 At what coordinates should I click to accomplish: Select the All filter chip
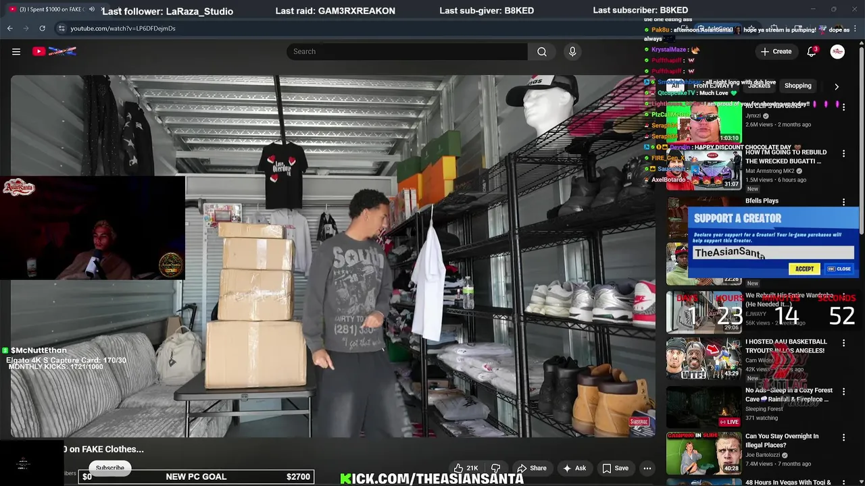pos(674,86)
